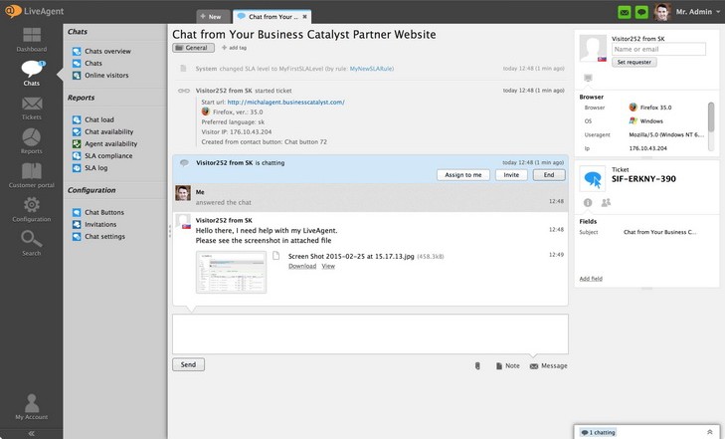This screenshot has height=439, width=725.
Task: Open Agent availability report
Action: click(x=105, y=143)
